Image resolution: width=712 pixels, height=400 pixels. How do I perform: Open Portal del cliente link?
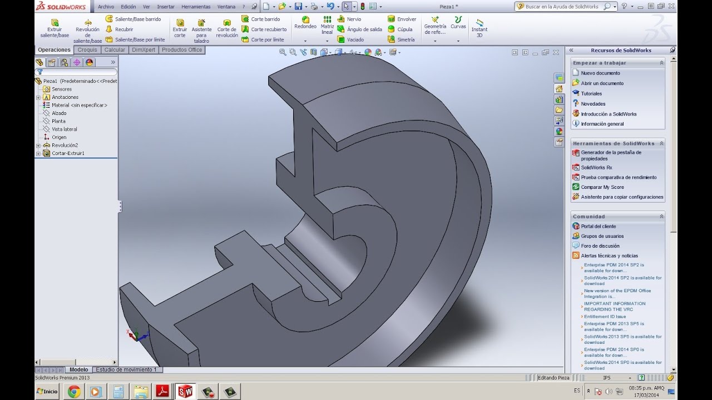pos(599,227)
